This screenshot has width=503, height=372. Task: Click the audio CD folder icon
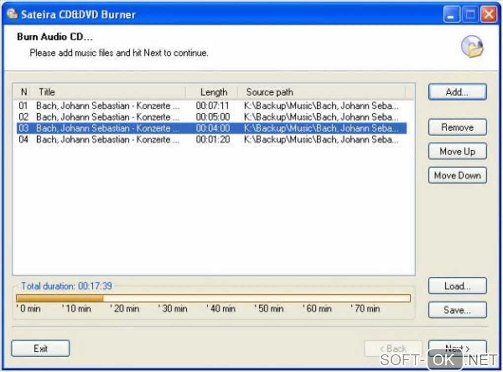coord(472,47)
